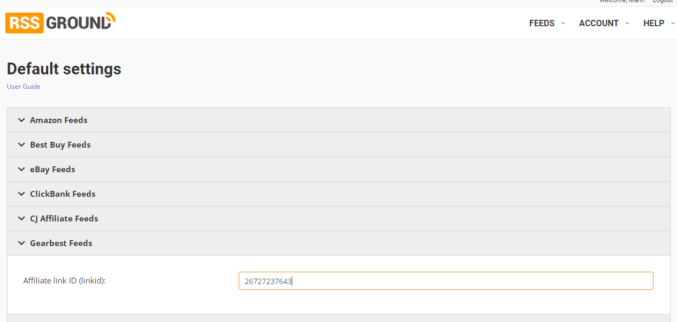Expand the ClickBank Feeds chevron
Image resolution: width=677 pixels, height=322 pixels.
21,194
